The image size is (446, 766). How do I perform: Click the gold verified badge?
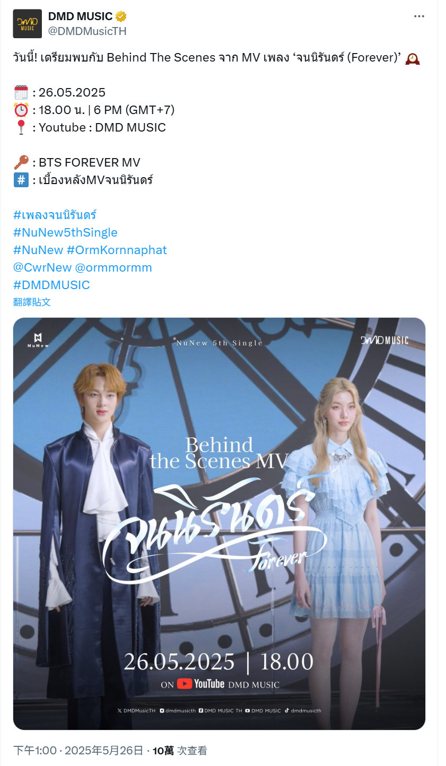[x=121, y=16]
